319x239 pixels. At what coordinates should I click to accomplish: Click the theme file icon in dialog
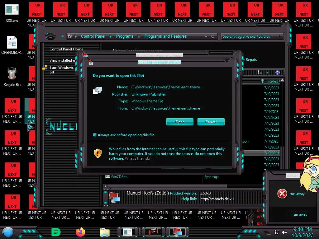pos(98,90)
